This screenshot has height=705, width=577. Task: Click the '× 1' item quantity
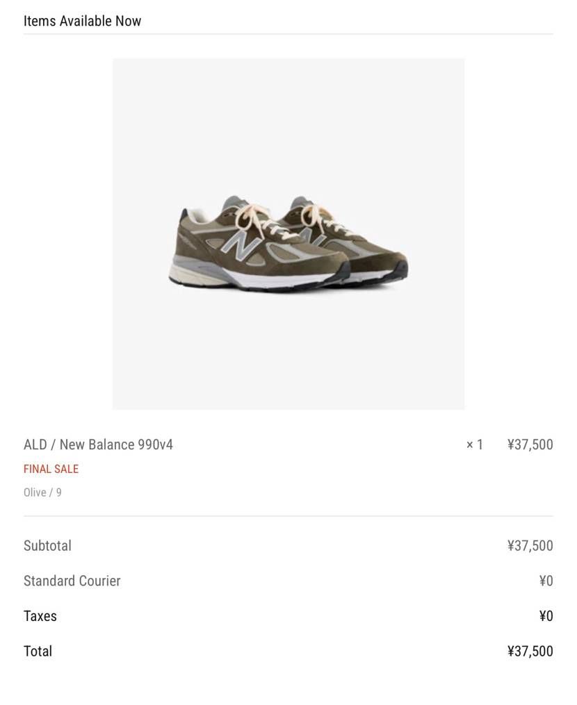pyautogui.click(x=474, y=445)
